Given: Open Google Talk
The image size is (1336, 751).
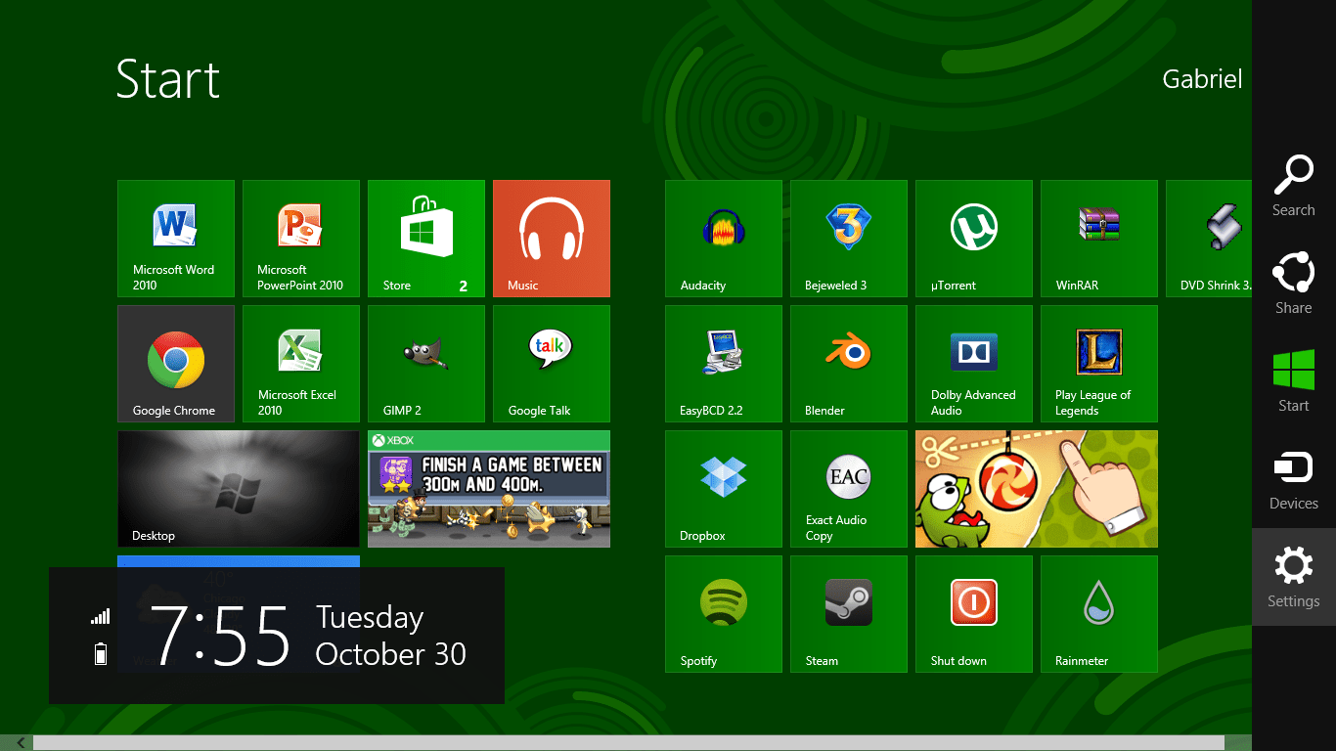Looking at the screenshot, I should pyautogui.click(x=552, y=364).
